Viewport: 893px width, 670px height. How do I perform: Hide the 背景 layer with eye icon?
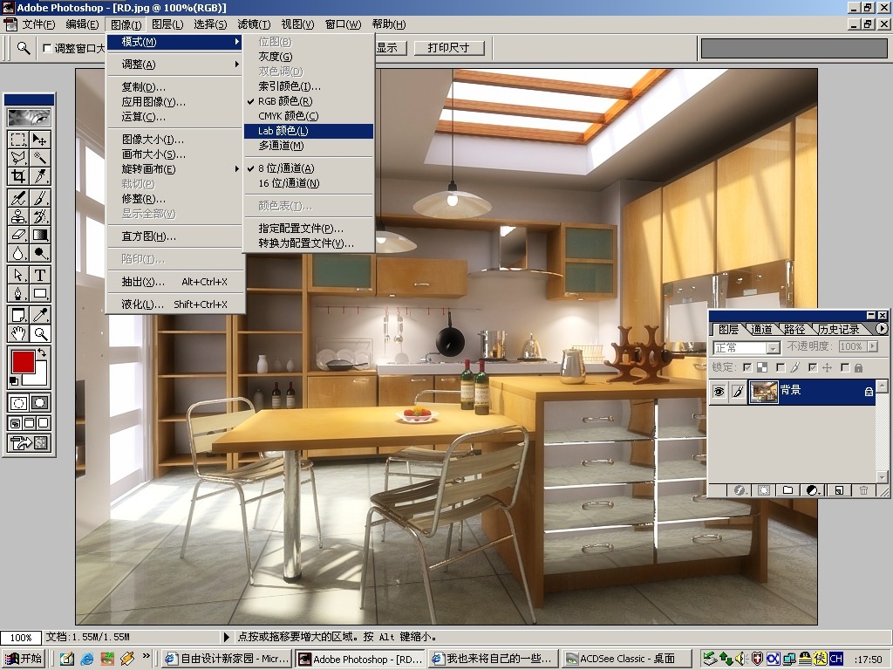click(x=719, y=393)
